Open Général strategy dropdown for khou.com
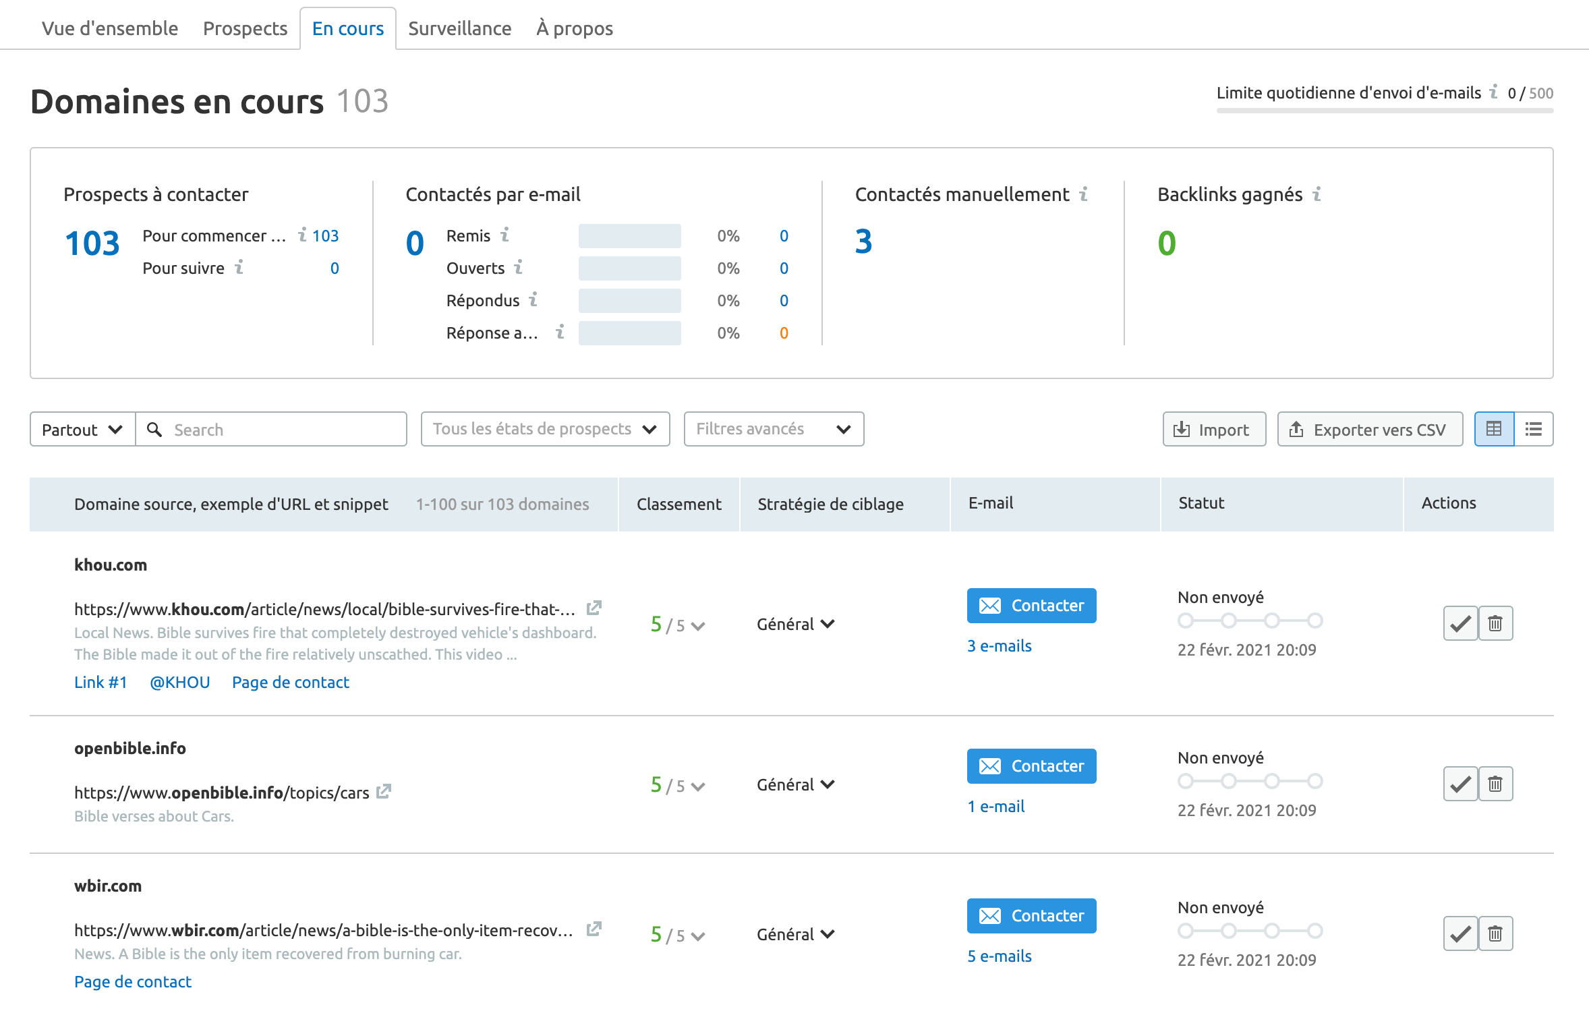Image resolution: width=1589 pixels, height=1009 pixels. pyautogui.click(x=796, y=624)
